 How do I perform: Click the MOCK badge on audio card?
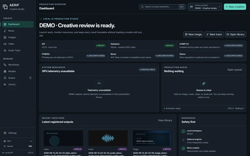pyautogui.click(x=122, y=149)
